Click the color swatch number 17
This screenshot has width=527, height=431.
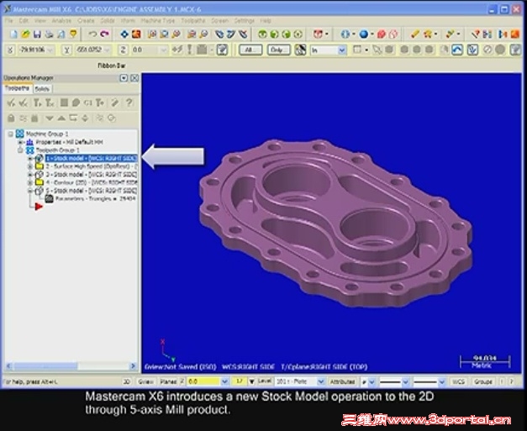[240, 381]
